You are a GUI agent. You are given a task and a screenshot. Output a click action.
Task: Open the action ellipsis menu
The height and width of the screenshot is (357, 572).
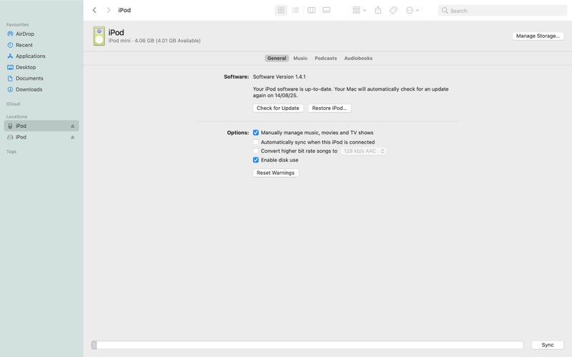pos(413,10)
